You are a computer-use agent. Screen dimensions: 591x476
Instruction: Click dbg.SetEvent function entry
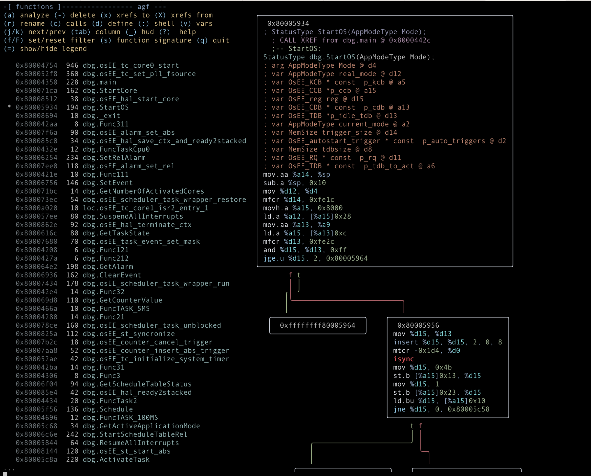[74, 183]
